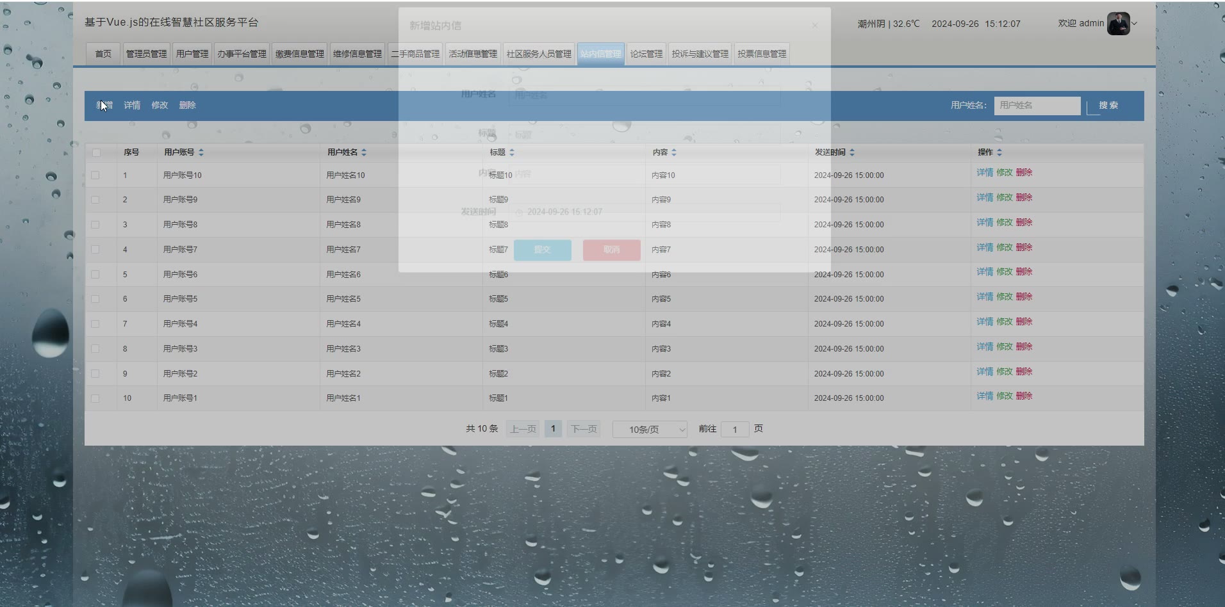Check the row for 用户账号8

95,225
